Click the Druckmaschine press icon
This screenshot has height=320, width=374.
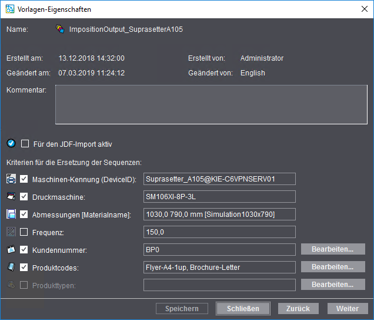(11, 196)
